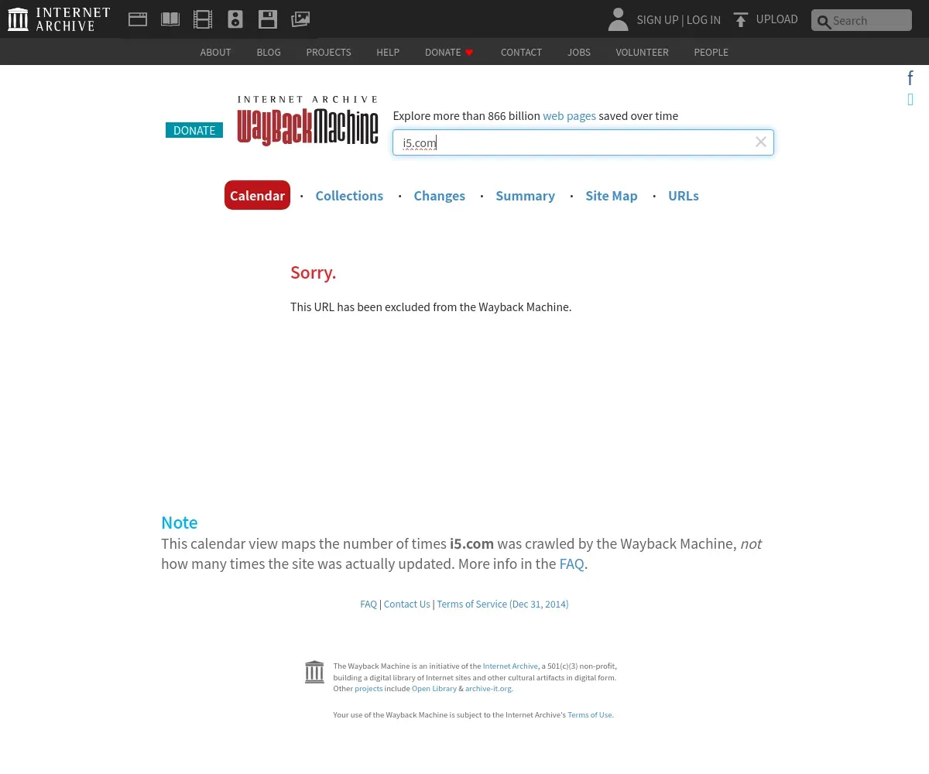Switch to the Summary tab
This screenshot has height=774, width=929.
(x=525, y=196)
